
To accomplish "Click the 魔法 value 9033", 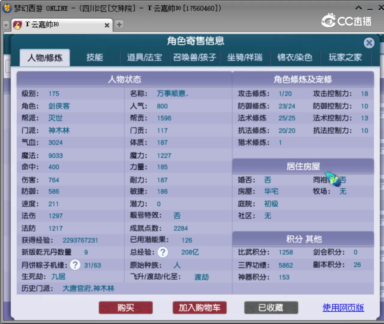I will pyautogui.click(x=55, y=155).
